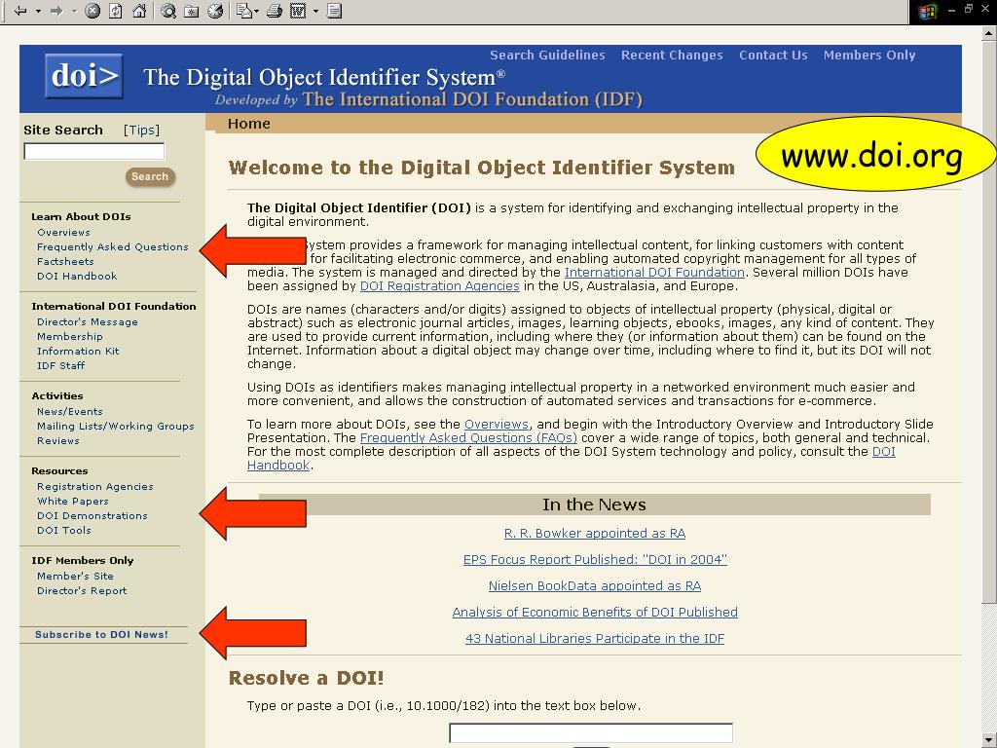Open Factsheets in sidebar
This screenshot has width=997, height=748.
point(65,261)
